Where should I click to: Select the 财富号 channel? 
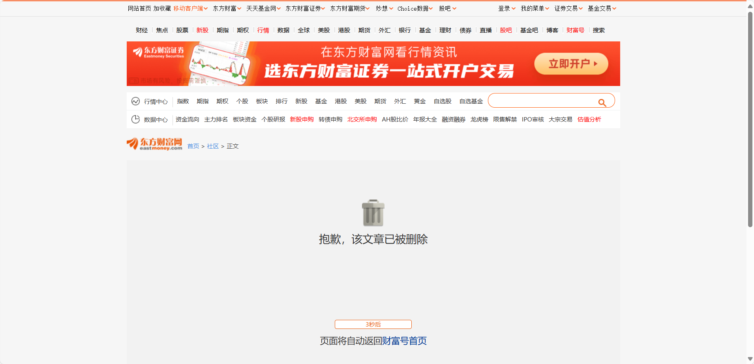[575, 30]
